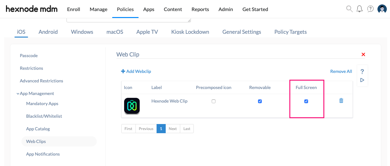The height and width of the screenshot is (166, 390).
Task: Open help from the top-bar question mark icon
Action: 370,9
